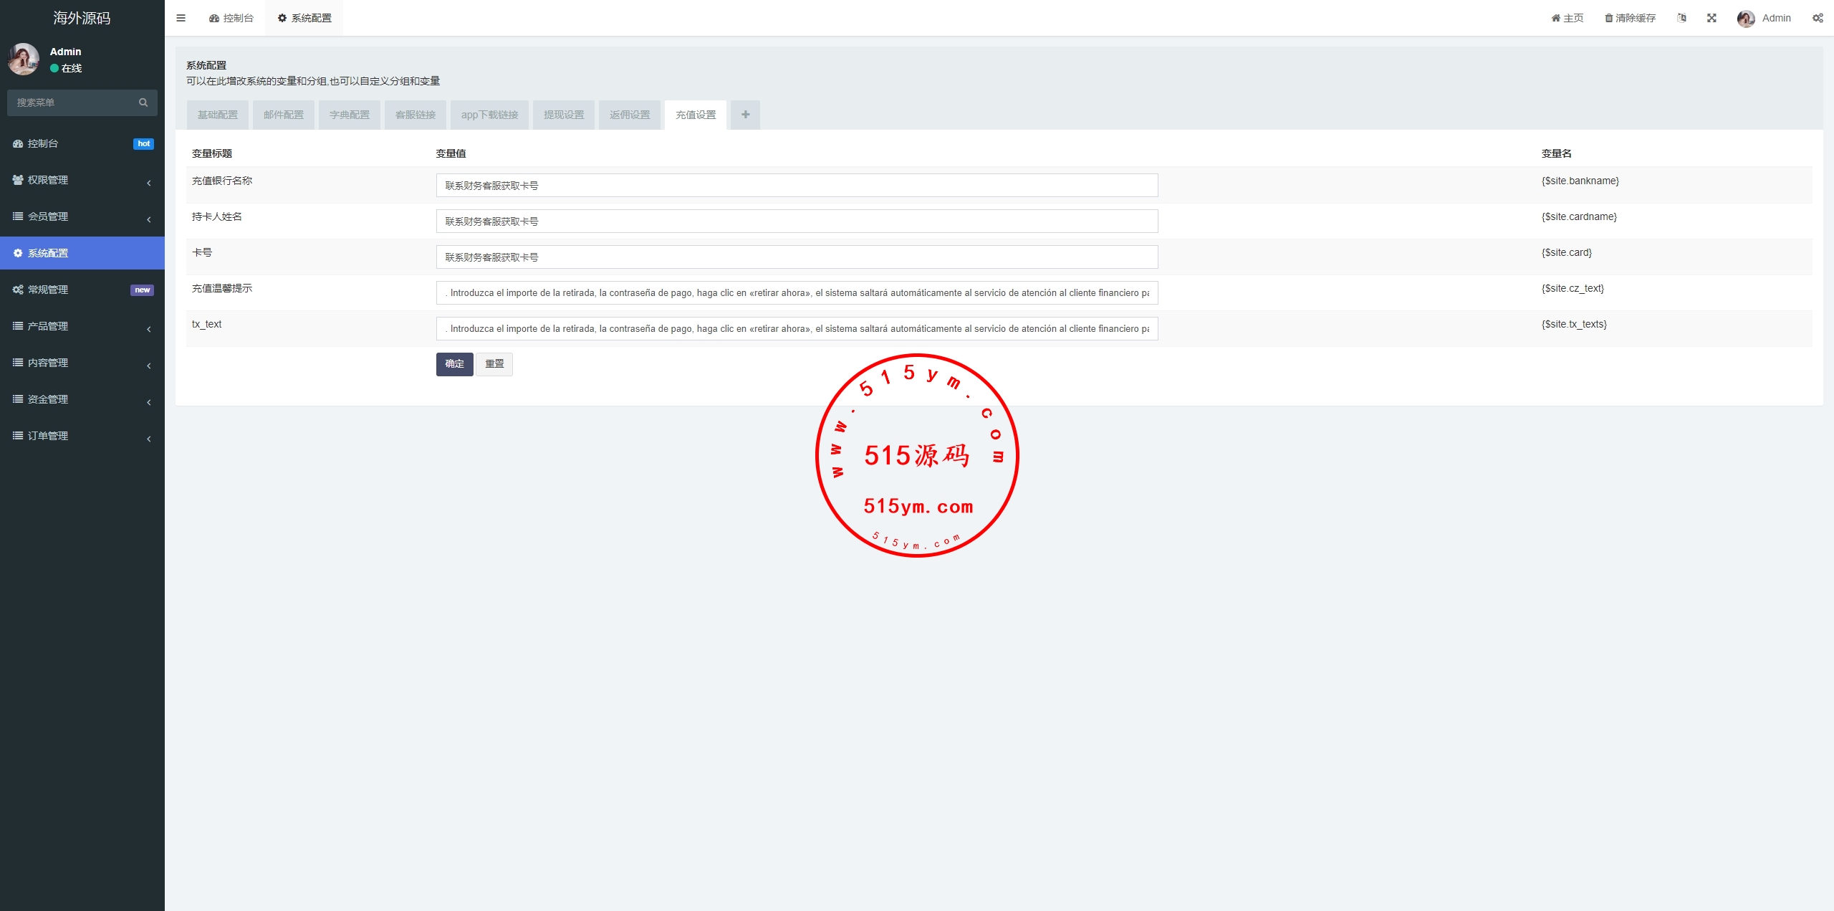The height and width of the screenshot is (911, 1834).
Task: Click the fullscreen expand icon
Action: click(x=1711, y=18)
